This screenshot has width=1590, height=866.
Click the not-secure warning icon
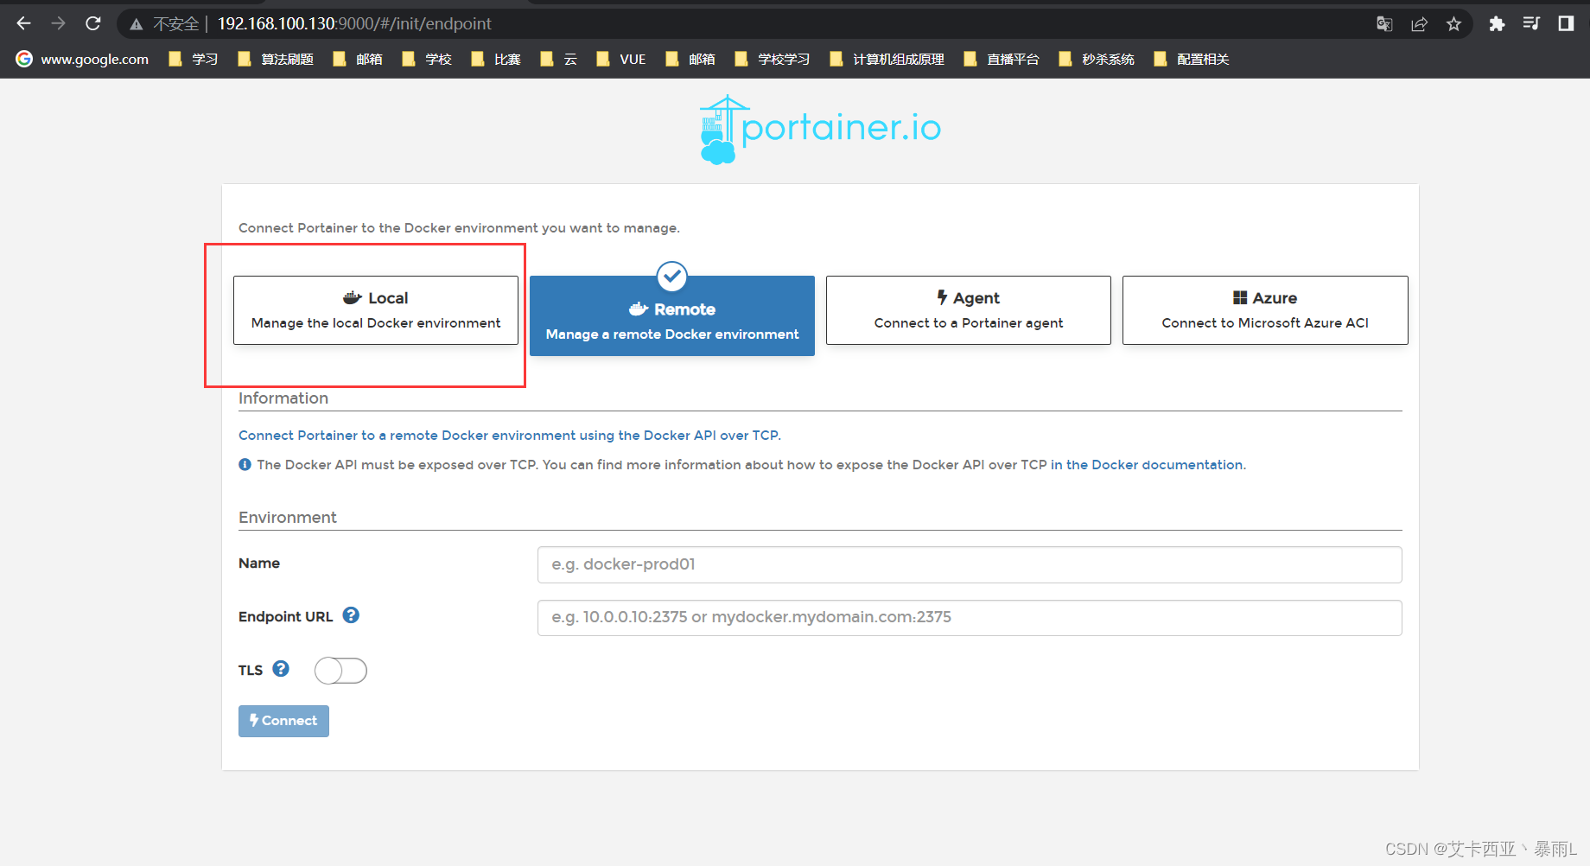pos(137,24)
